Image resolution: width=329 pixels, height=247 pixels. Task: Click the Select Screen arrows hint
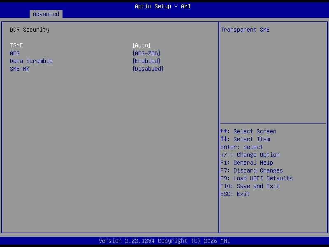pyautogui.click(x=248, y=131)
